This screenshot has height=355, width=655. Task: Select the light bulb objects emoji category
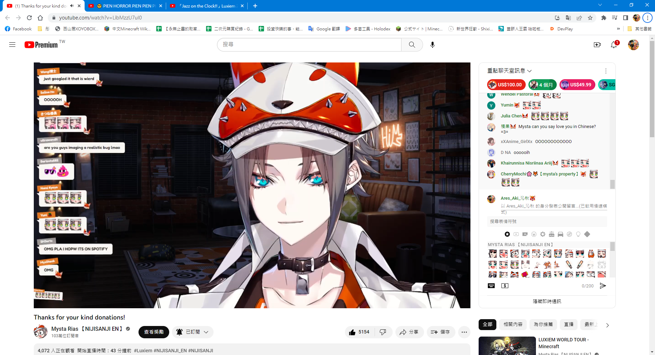tap(578, 234)
